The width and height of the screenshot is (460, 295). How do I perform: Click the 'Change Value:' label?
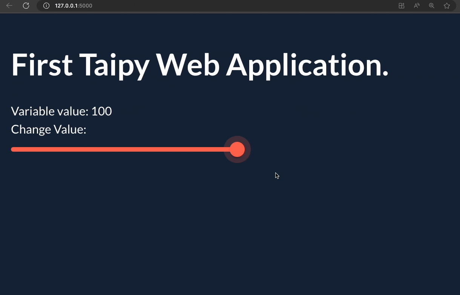48,129
